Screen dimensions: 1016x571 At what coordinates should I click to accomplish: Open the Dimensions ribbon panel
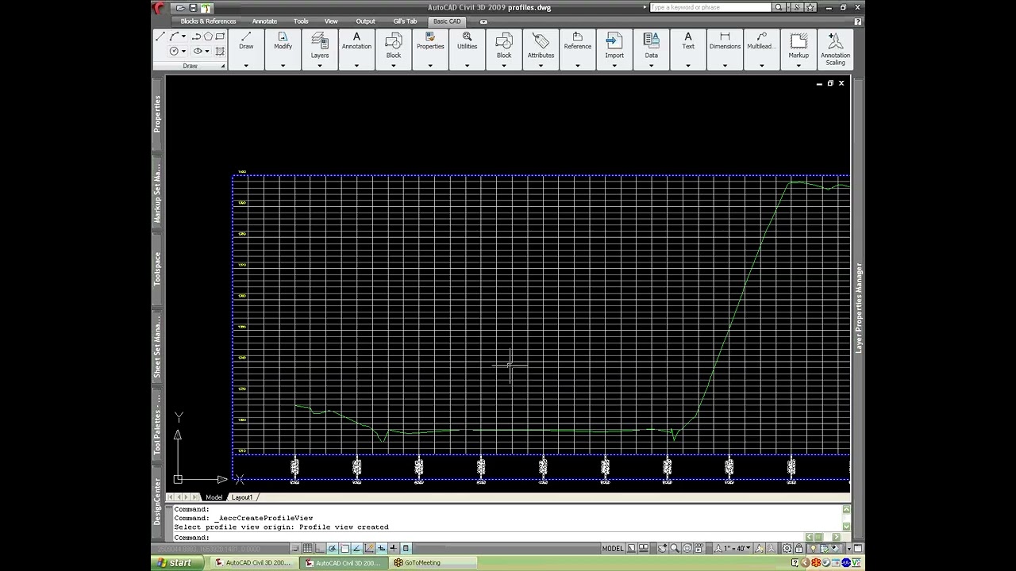click(x=725, y=49)
